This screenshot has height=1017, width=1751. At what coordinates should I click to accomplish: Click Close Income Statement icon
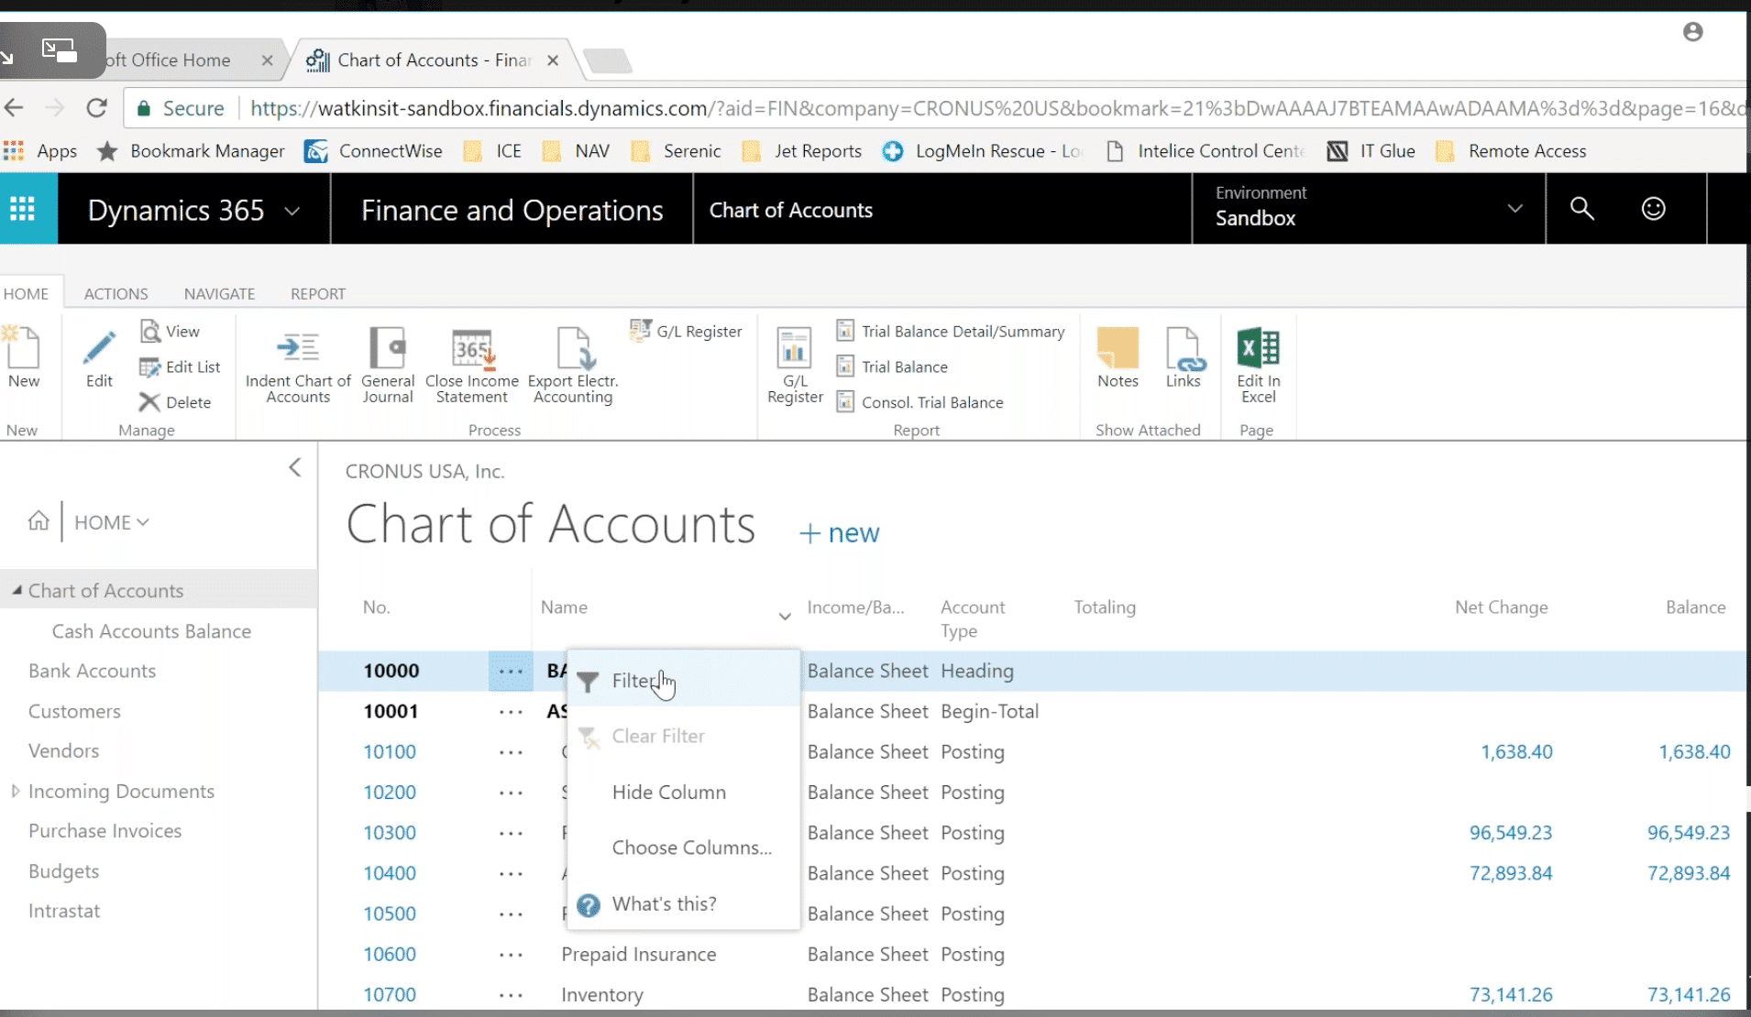point(472,365)
